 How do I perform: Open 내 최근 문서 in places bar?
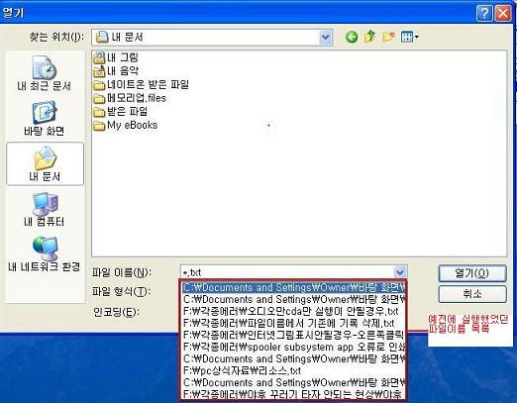[x=44, y=73]
